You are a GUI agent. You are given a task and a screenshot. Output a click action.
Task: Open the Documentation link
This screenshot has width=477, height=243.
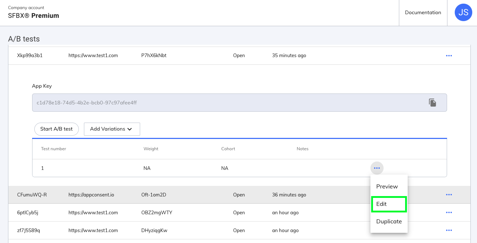pos(423,13)
